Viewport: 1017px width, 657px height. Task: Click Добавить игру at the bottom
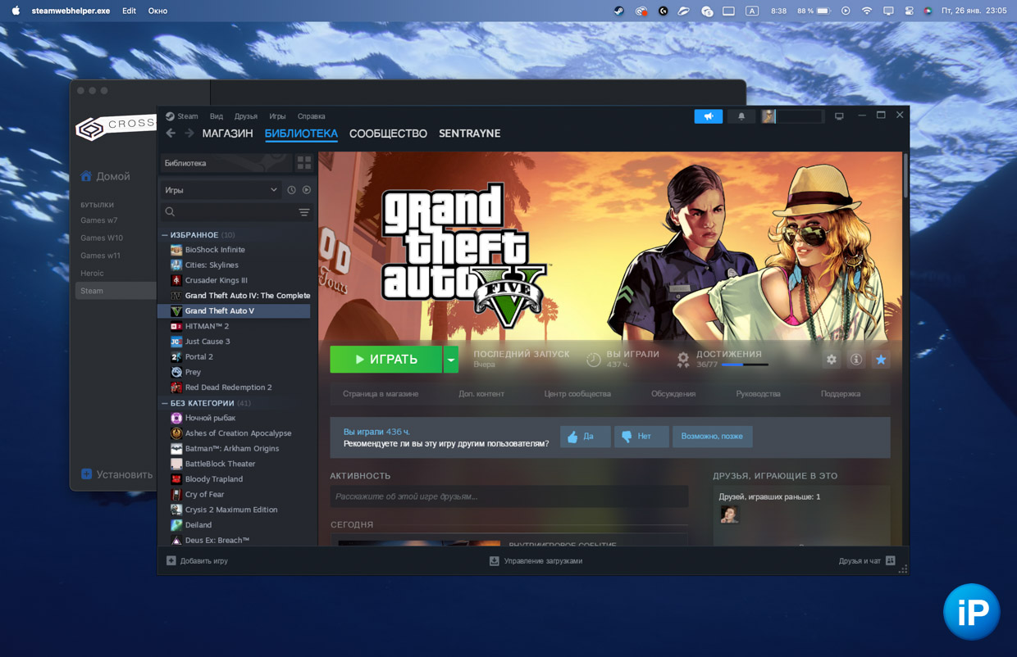click(x=197, y=561)
